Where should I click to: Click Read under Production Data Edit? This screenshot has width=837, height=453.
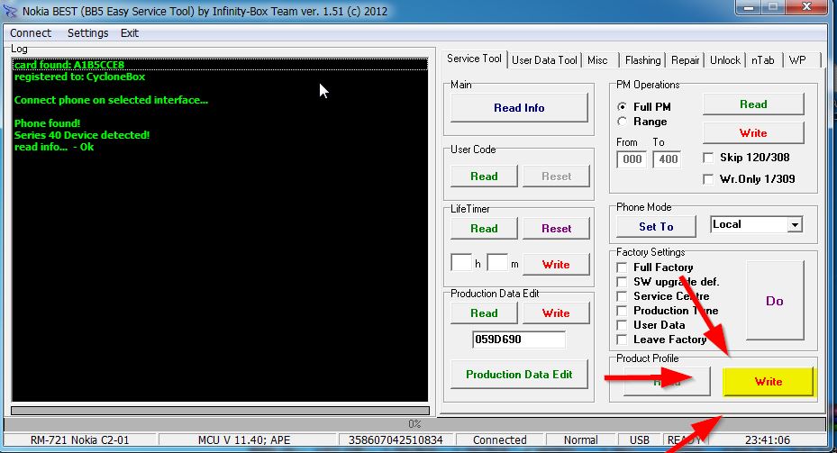484,313
